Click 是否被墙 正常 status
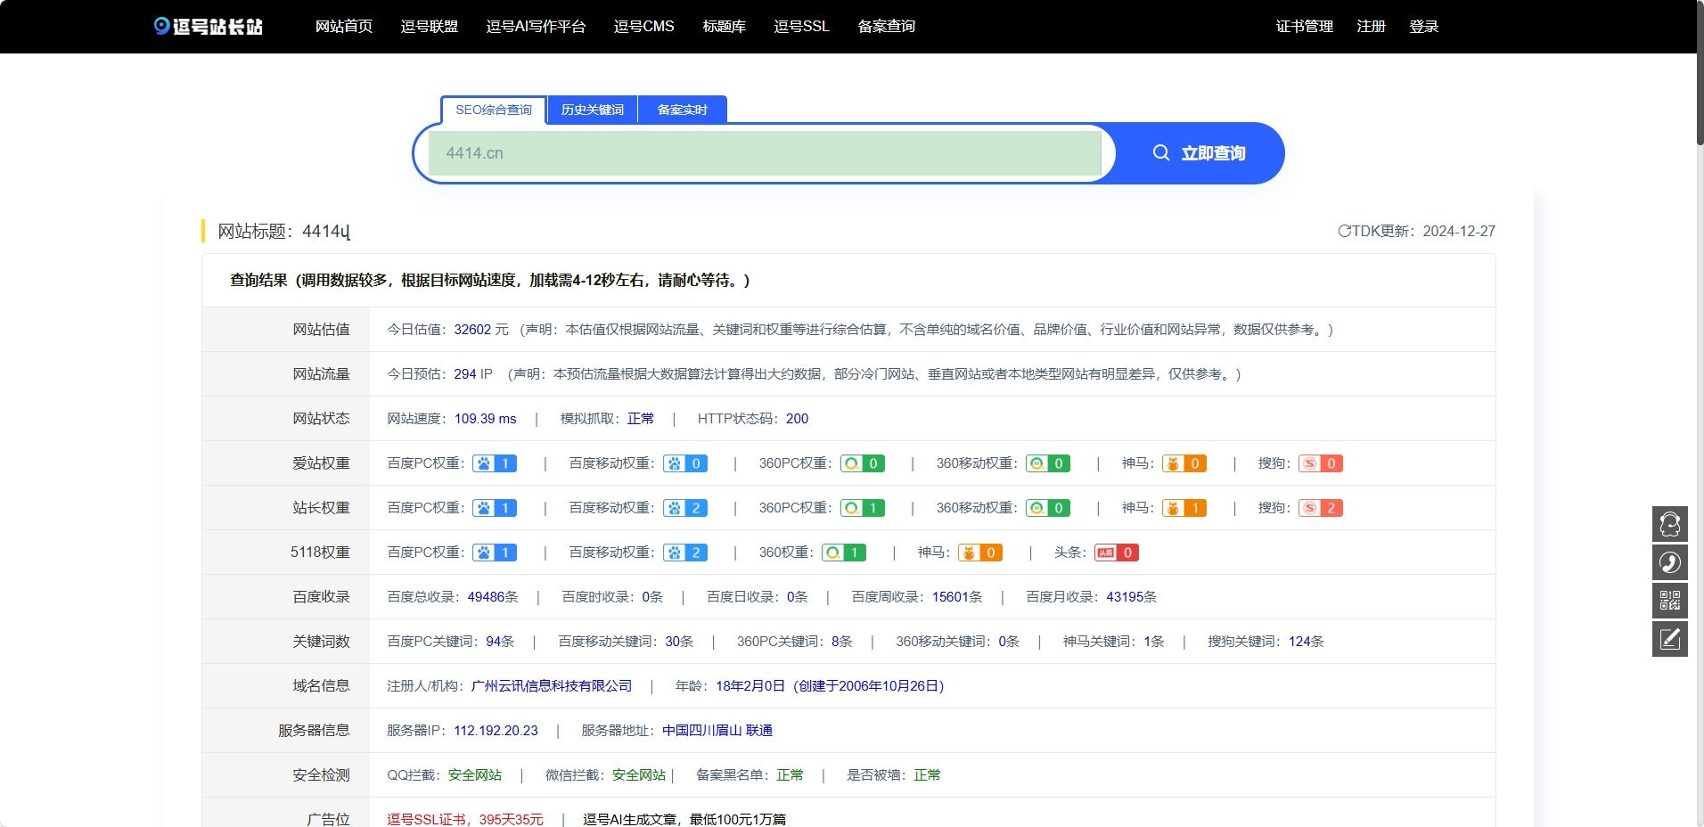Screen dimensions: 1704x827 click(927, 774)
